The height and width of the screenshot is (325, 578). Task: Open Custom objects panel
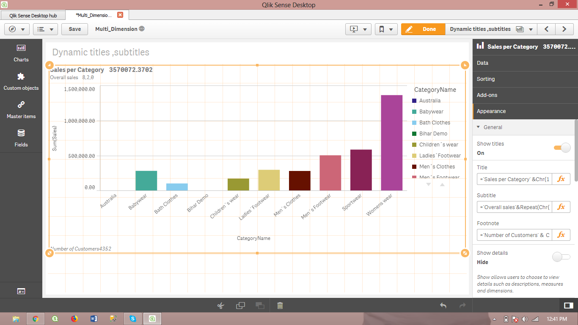coord(21,82)
